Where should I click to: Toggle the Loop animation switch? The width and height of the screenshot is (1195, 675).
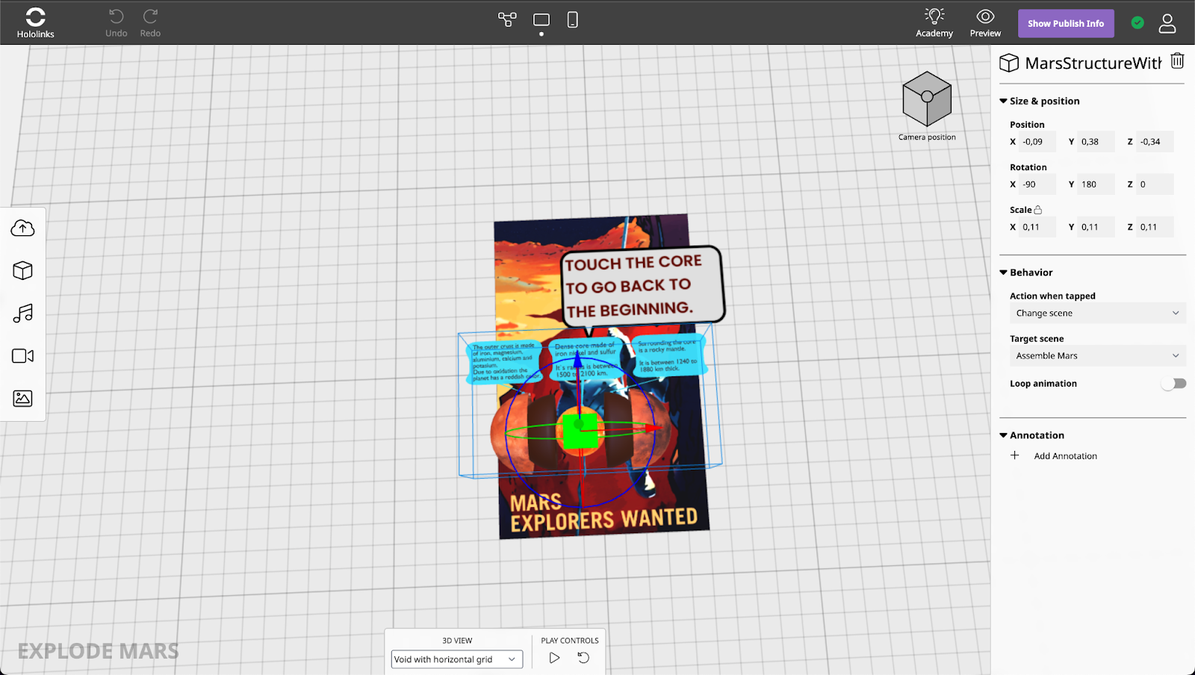pos(1173,384)
